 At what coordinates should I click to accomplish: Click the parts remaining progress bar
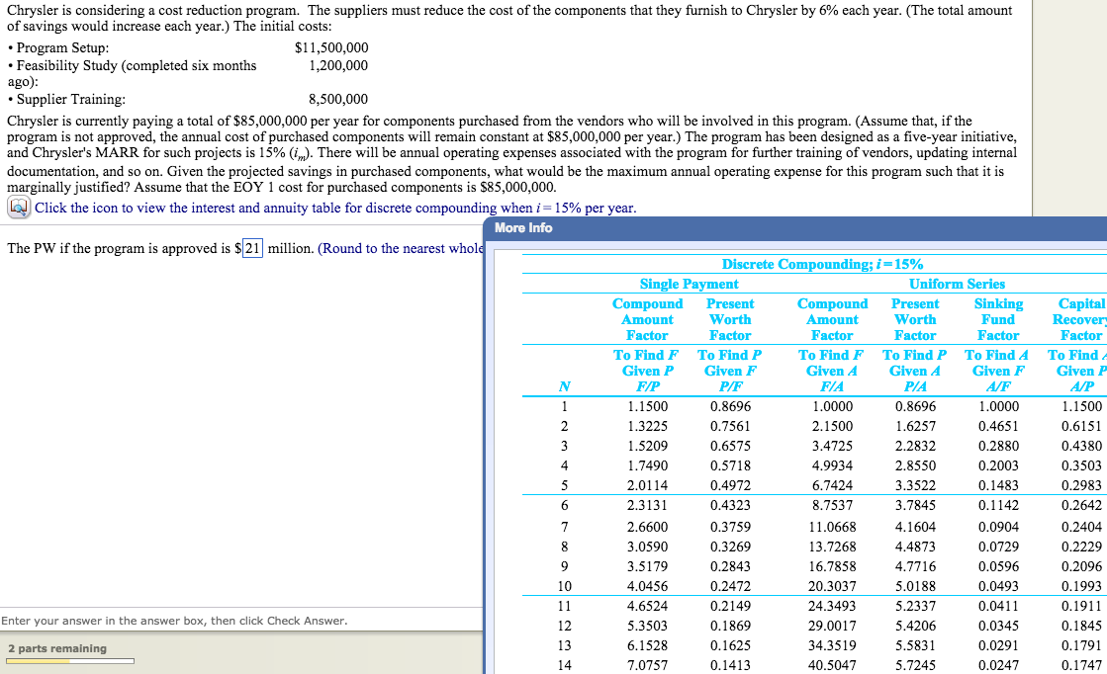(70, 661)
